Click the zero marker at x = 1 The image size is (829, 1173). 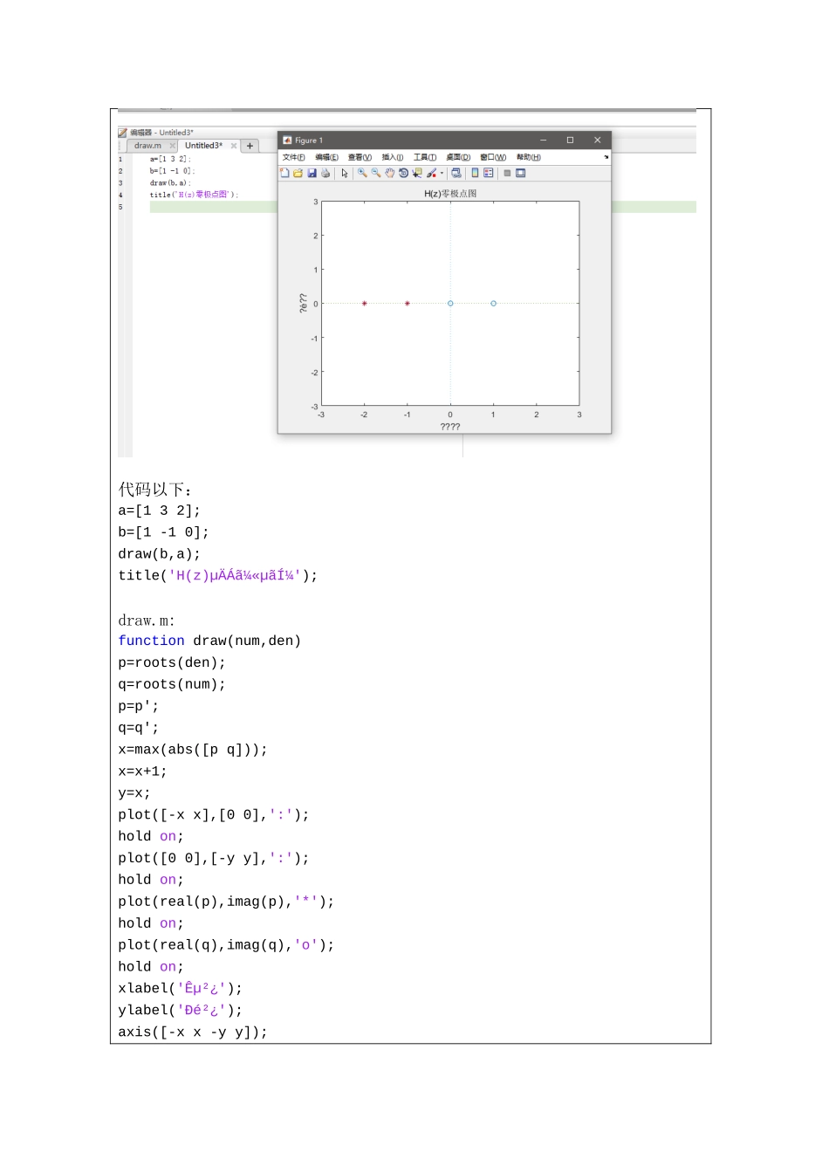coord(493,304)
